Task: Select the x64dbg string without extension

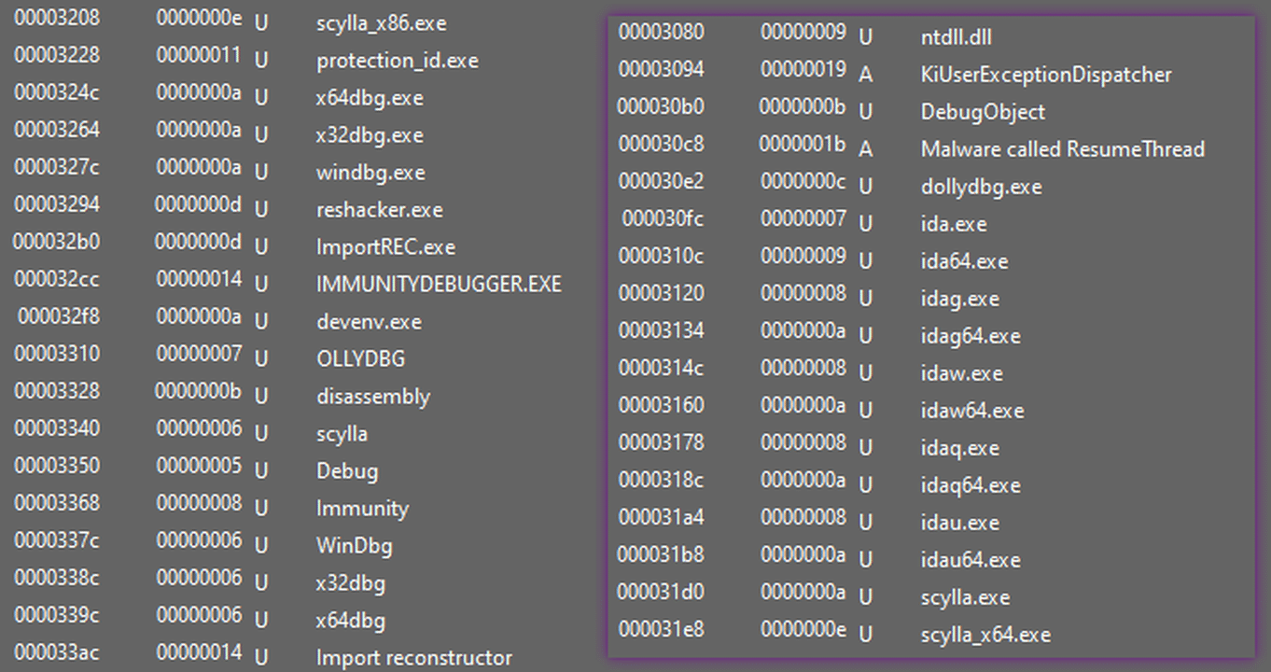Action: pos(351,621)
